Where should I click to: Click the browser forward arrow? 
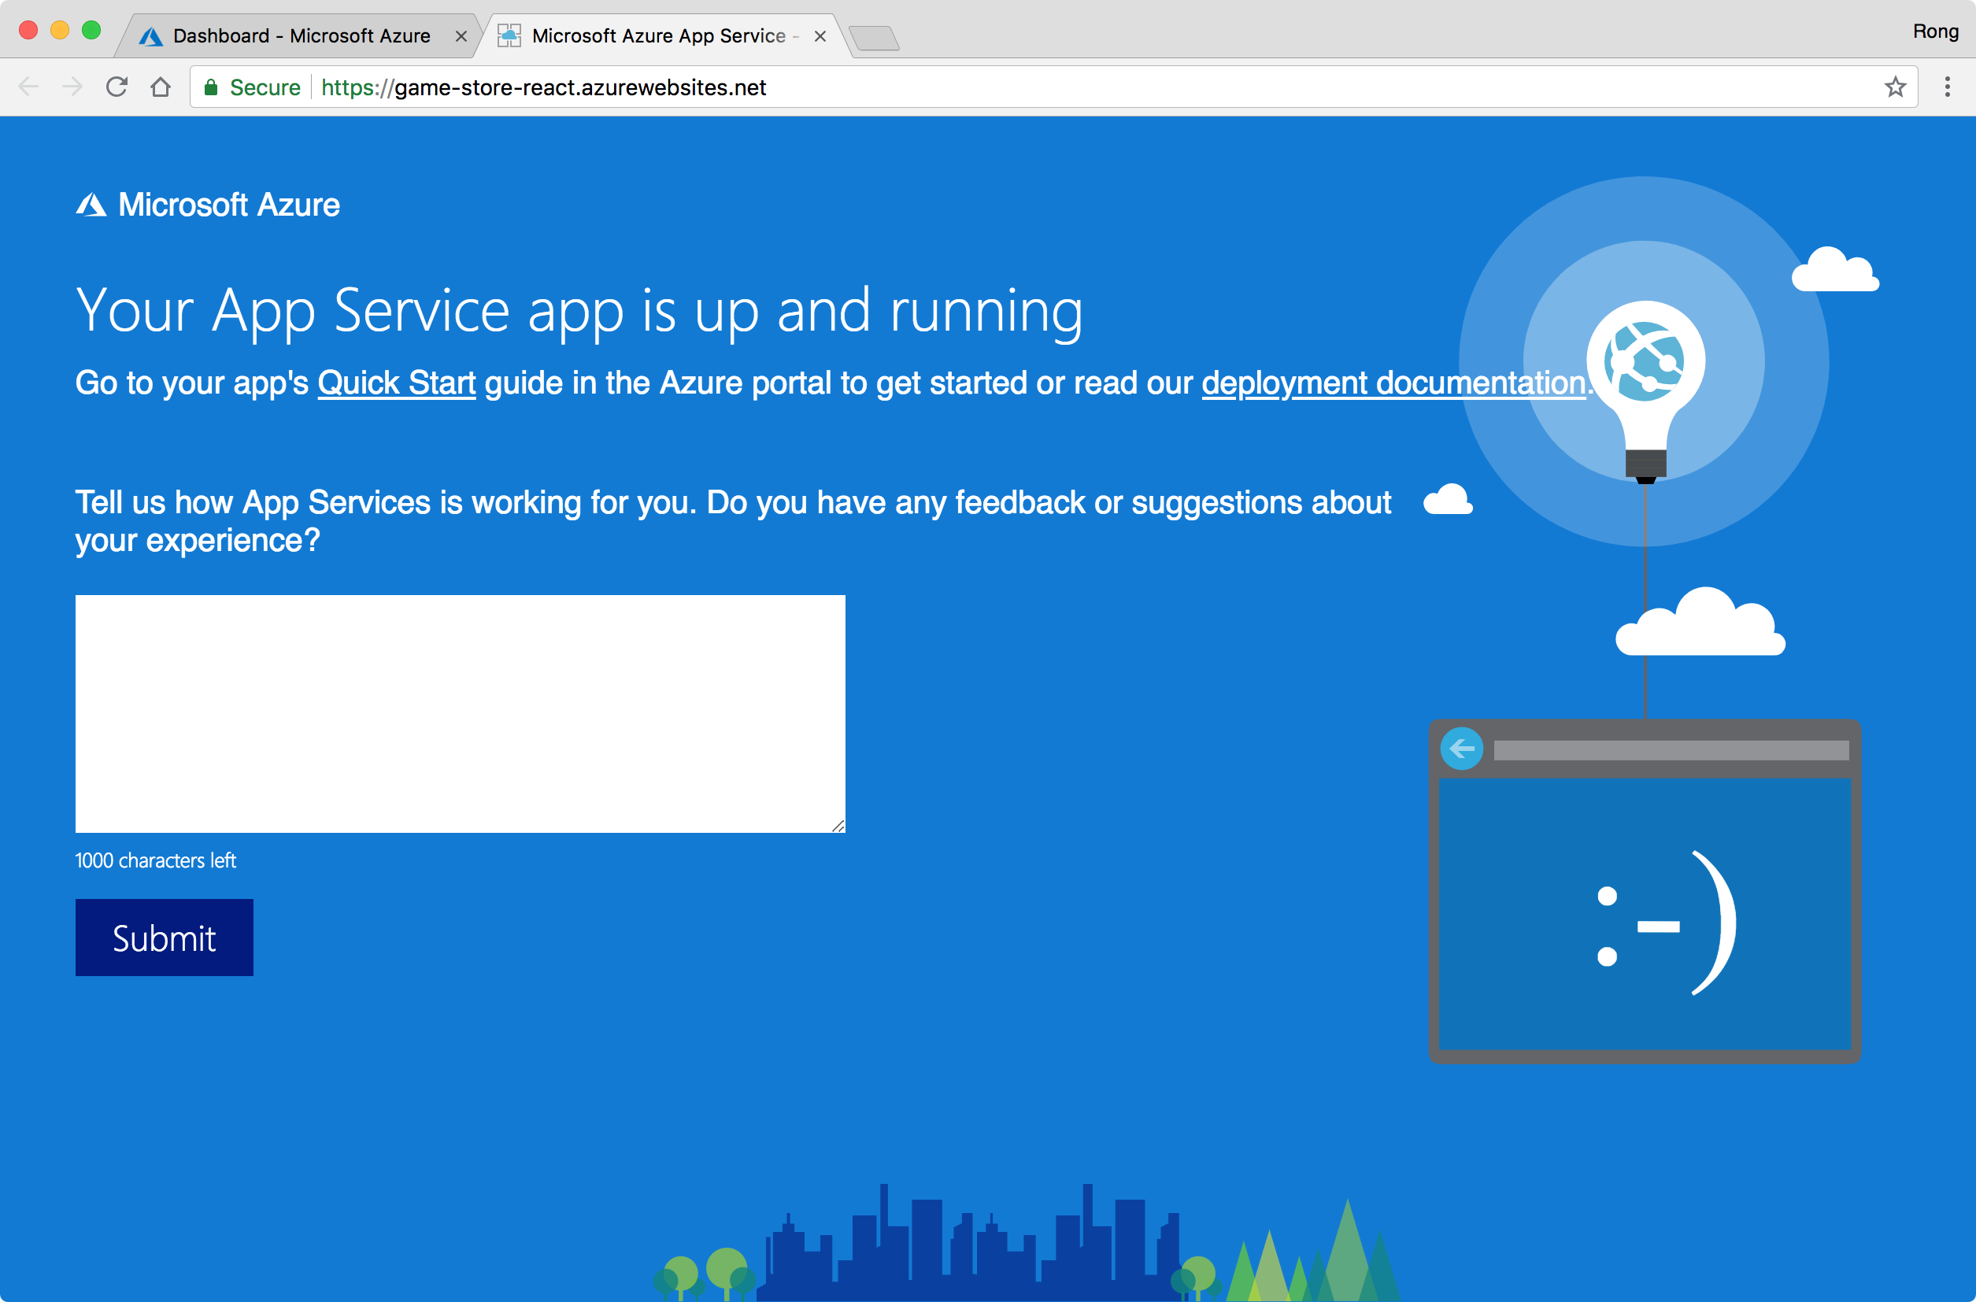point(73,87)
